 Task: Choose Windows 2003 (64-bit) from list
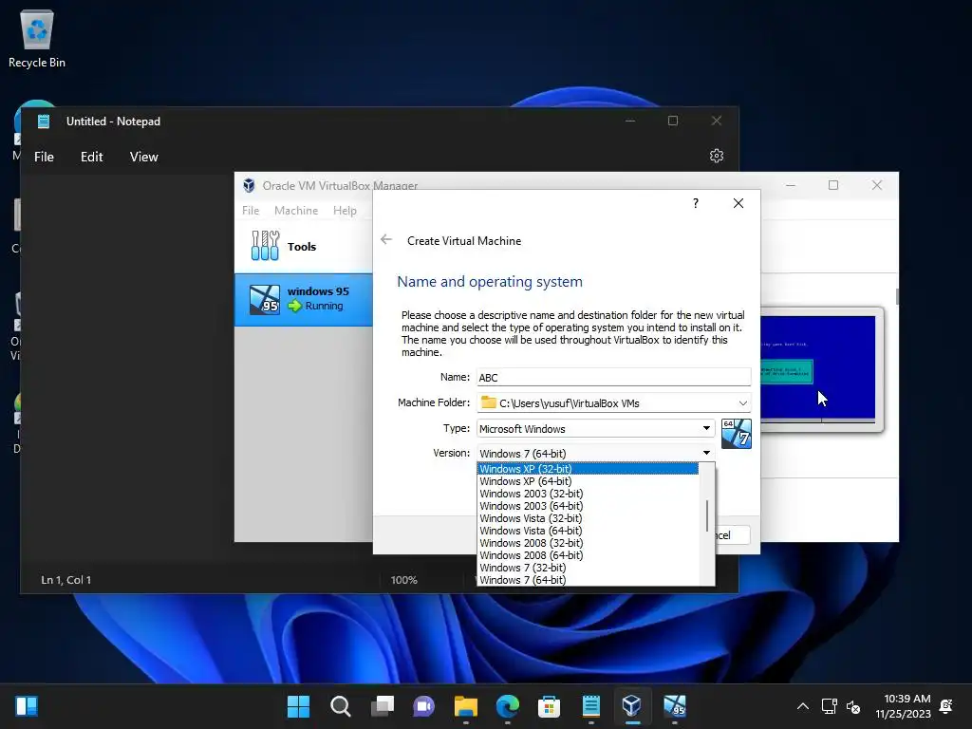click(588, 506)
